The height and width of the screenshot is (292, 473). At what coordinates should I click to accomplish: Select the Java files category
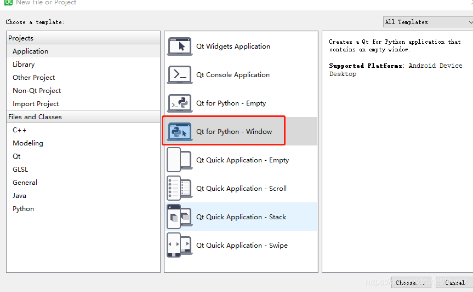click(83, 196)
